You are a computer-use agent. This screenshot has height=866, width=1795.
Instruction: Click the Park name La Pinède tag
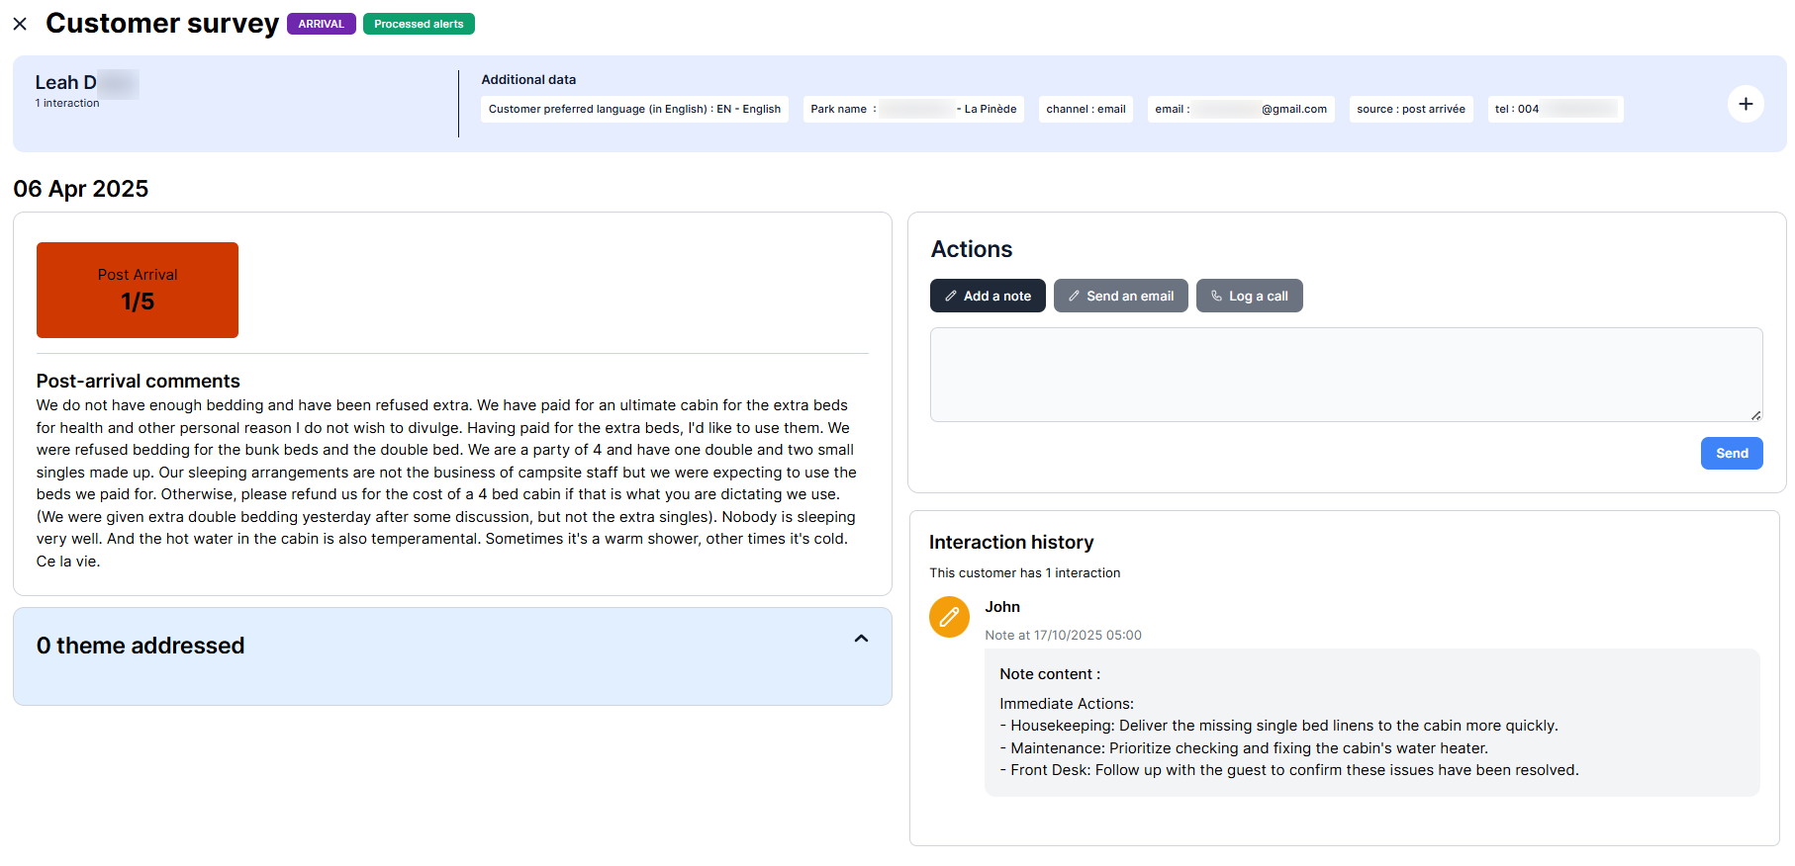point(912,109)
